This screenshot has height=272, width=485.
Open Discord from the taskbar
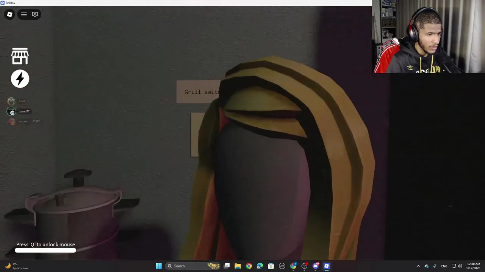tap(316, 266)
